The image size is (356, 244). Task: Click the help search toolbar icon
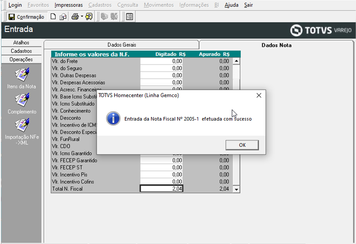(89, 17)
